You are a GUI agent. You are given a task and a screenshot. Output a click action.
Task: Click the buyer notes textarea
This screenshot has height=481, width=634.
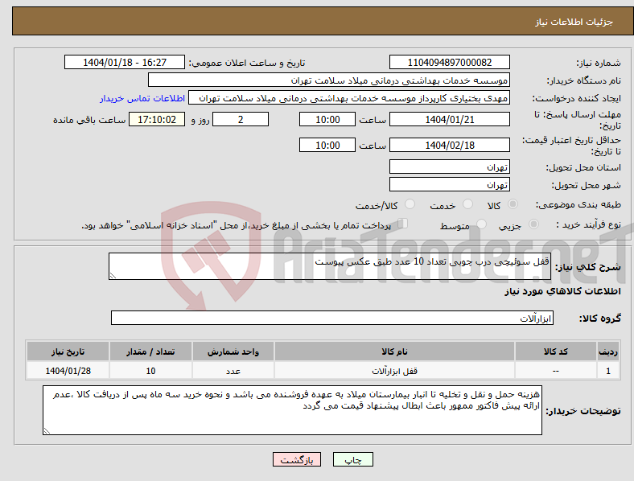292,410
